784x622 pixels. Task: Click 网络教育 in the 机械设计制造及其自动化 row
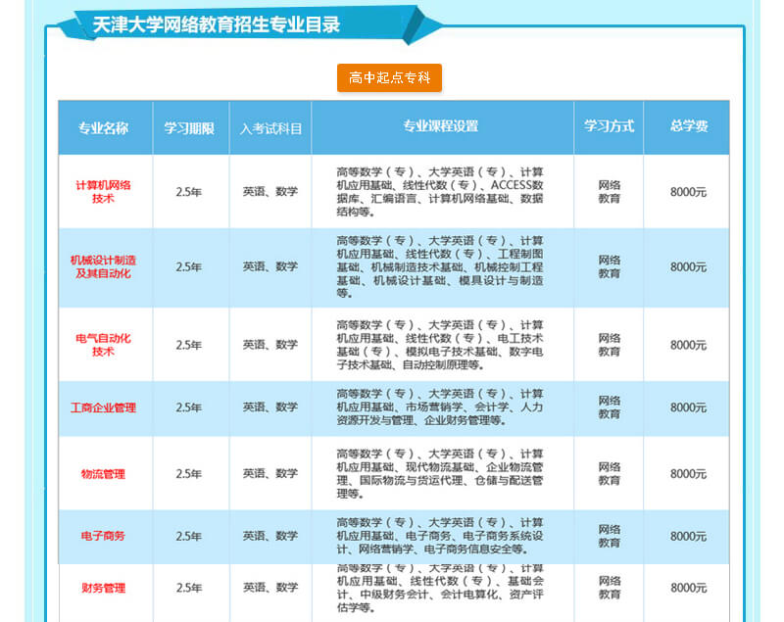tap(609, 266)
